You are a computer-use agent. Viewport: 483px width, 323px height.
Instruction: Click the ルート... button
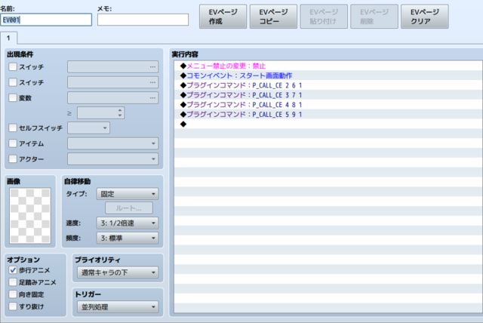pos(129,208)
